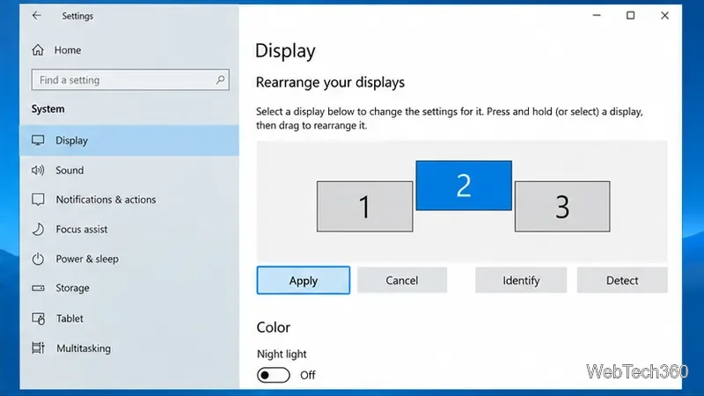Minimize the Settings window
The width and height of the screenshot is (704, 396).
[x=597, y=16]
